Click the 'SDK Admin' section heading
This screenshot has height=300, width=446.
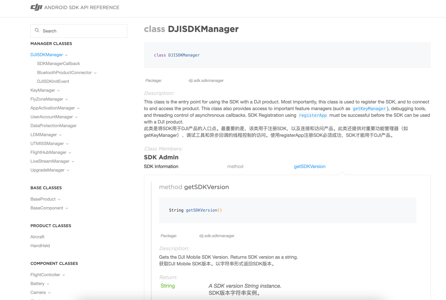[x=161, y=157]
